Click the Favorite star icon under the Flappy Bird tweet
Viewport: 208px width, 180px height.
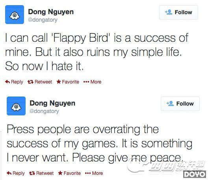[x=59, y=82]
